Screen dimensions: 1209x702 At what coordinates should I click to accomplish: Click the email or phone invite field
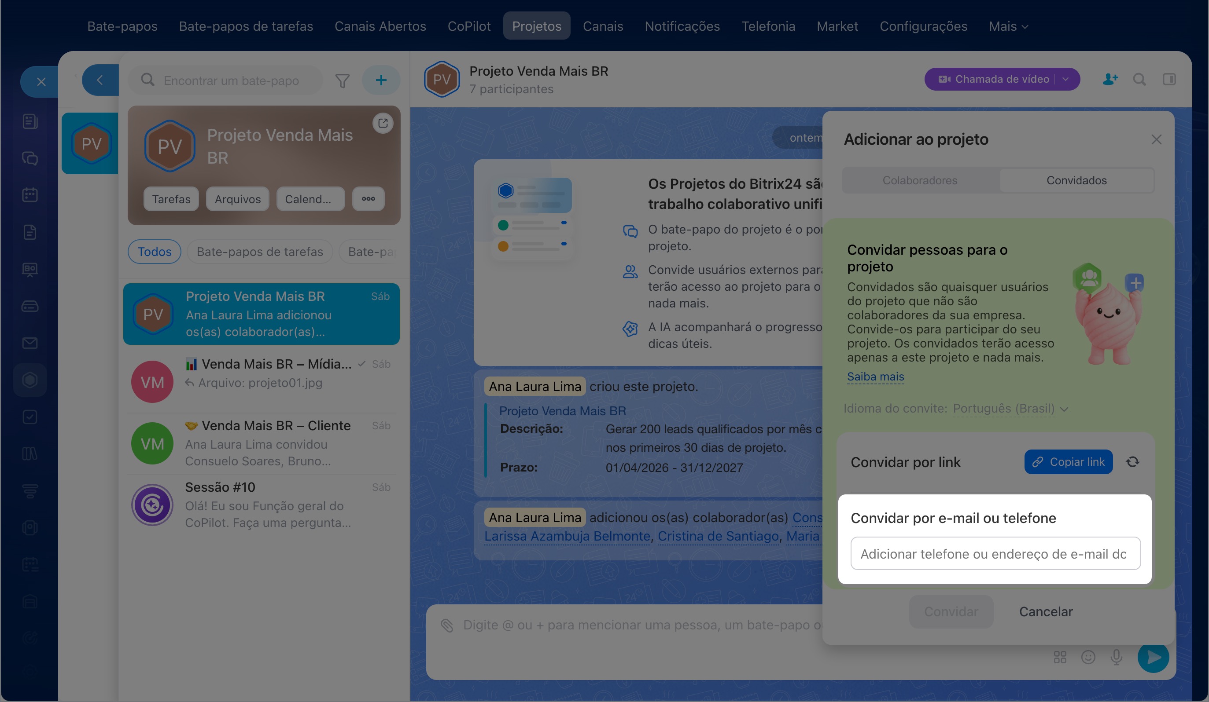995,553
